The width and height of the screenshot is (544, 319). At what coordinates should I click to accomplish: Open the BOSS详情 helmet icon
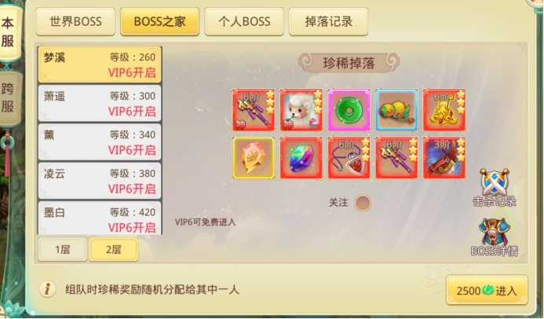[x=494, y=237]
